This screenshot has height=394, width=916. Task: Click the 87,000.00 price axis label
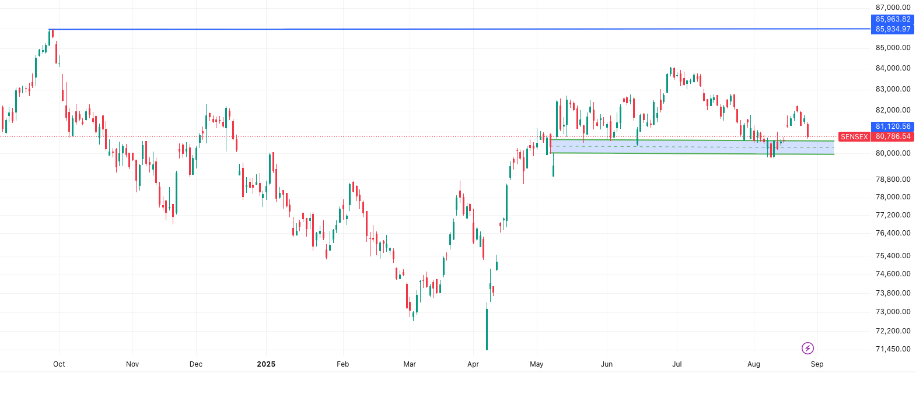tap(893, 8)
